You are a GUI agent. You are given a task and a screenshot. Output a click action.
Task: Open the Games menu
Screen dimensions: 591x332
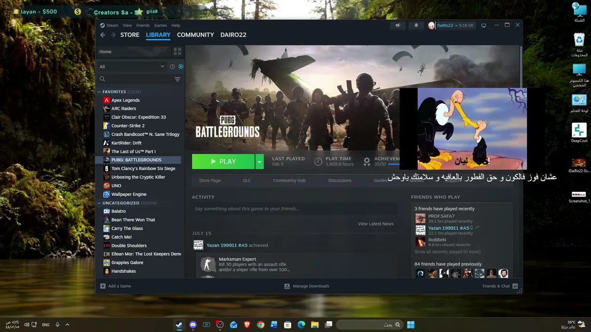(161, 25)
